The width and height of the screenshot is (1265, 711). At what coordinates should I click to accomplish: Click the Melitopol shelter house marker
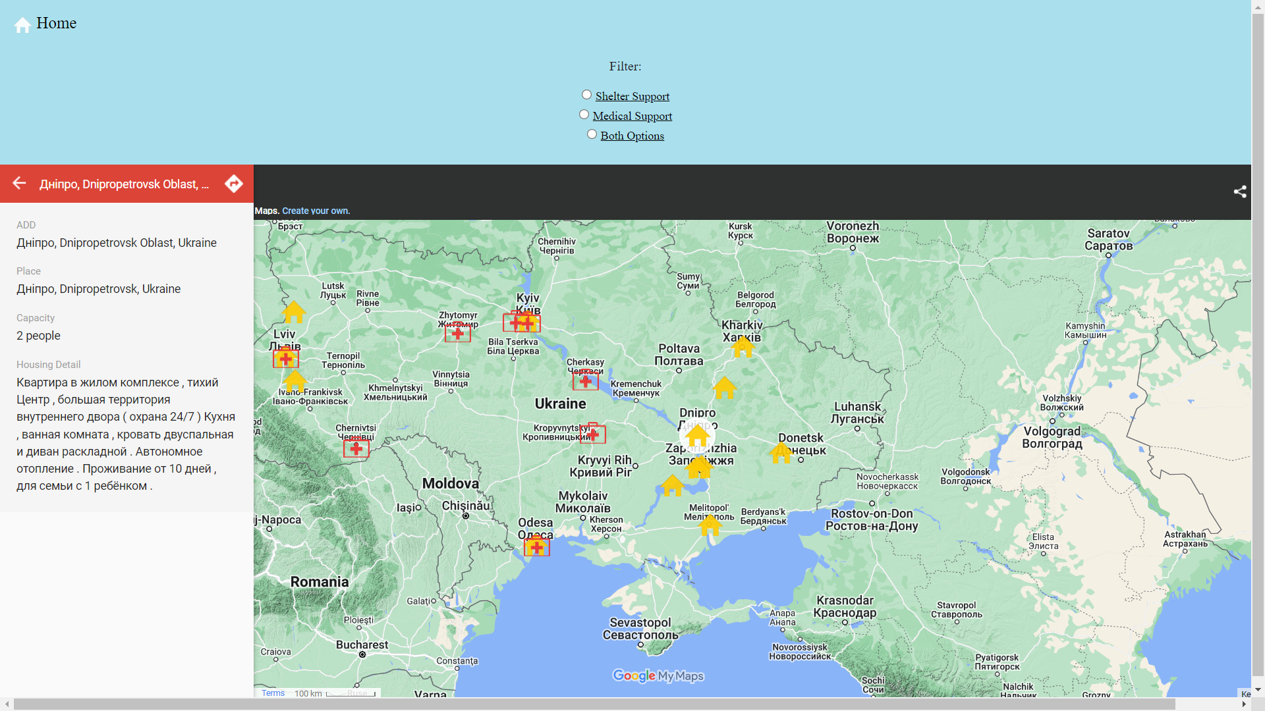[x=710, y=524]
